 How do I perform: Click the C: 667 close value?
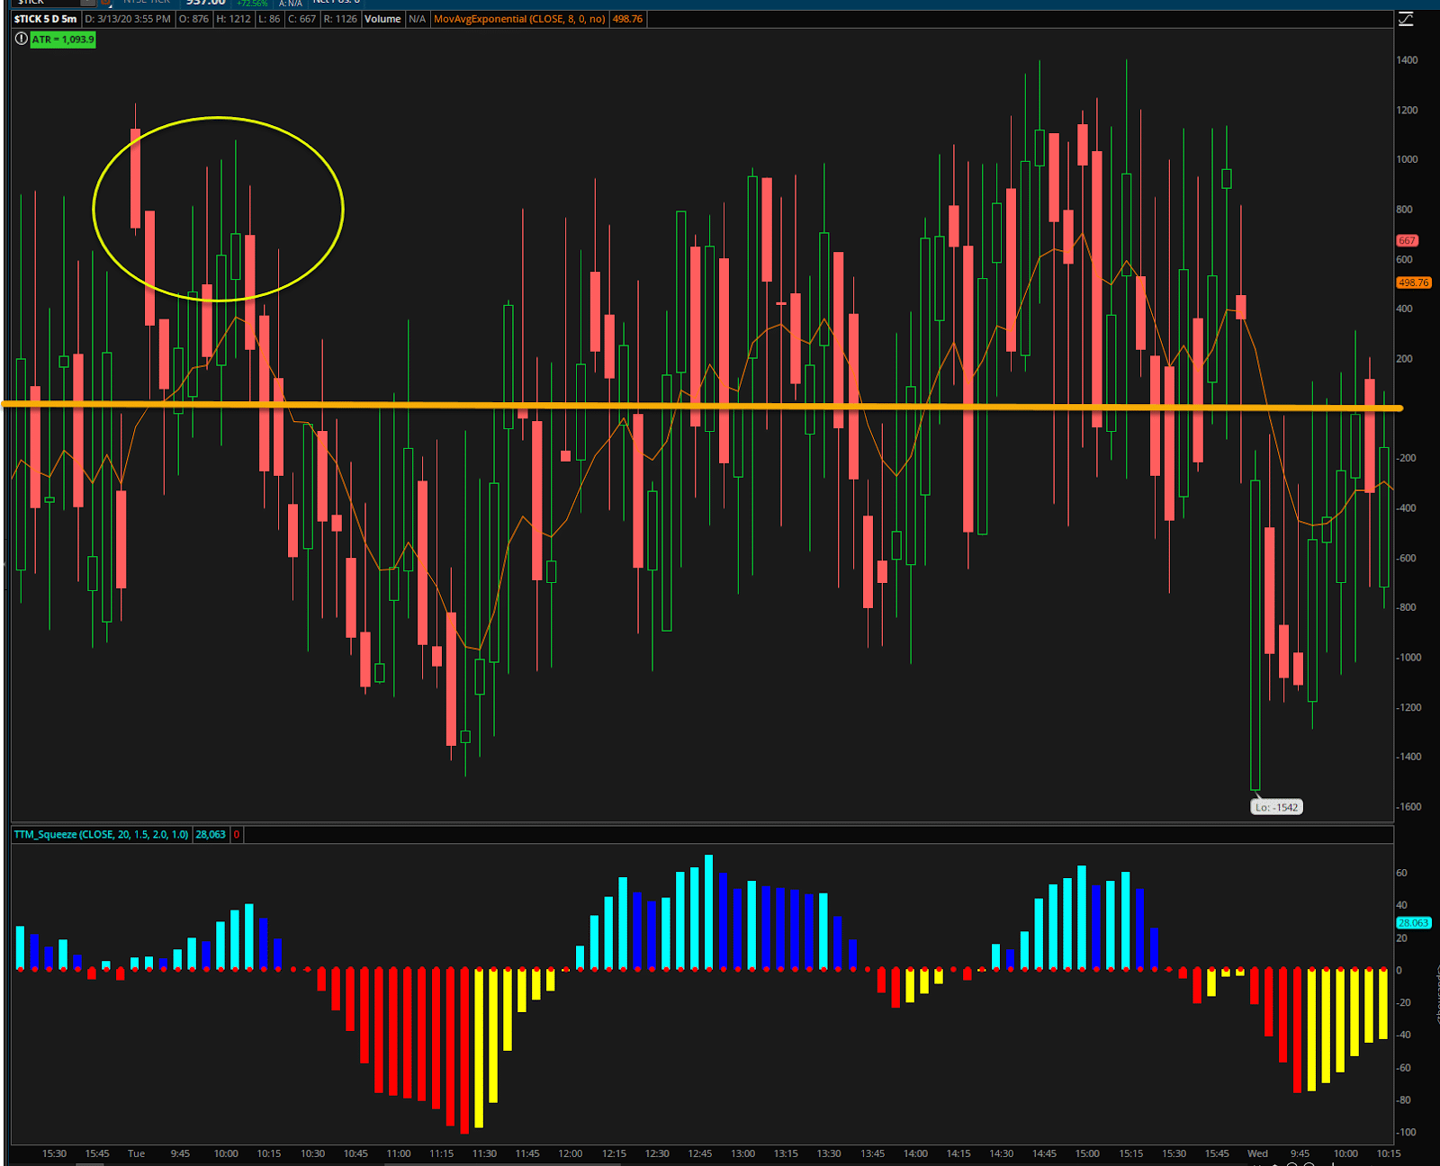302,19
